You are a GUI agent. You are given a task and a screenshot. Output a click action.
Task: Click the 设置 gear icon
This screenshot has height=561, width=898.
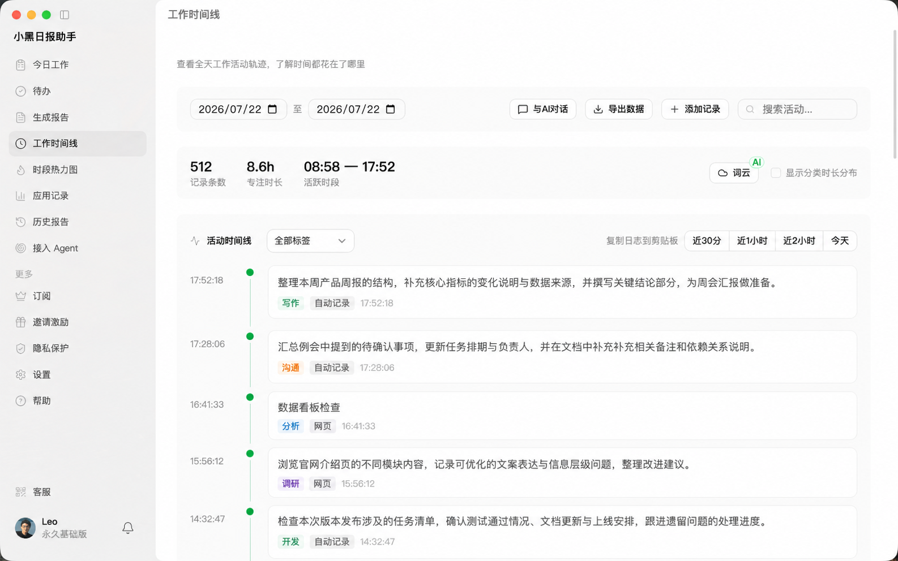point(21,374)
